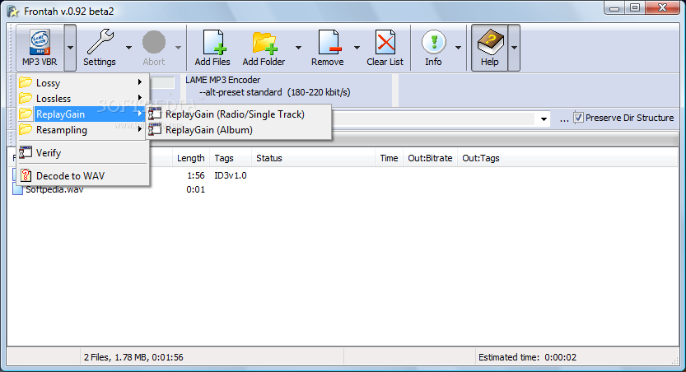Screen dimensions: 686x372
Task: Sort by the Out:Bitrate column header
Action: (430, 158)
